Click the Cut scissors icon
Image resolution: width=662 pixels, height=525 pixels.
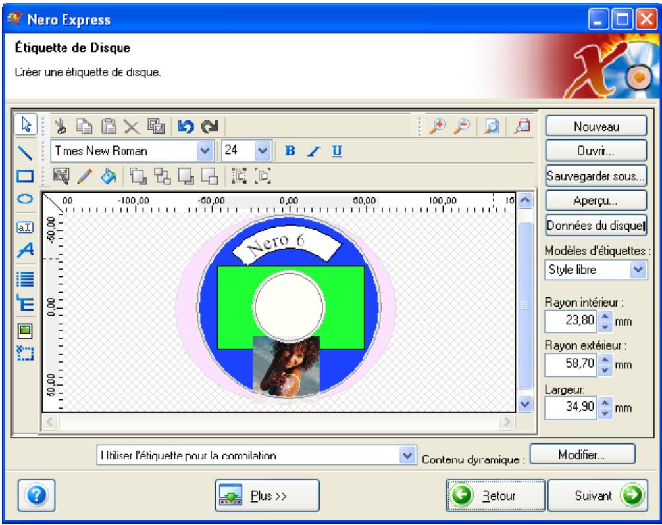(61, 126)
